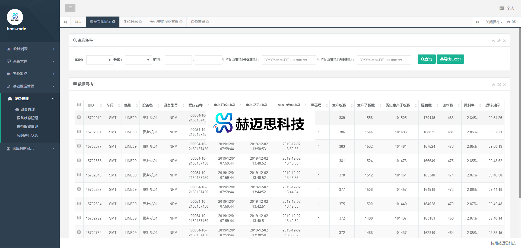The height and width of the screenshot is (248, 521).
Task: Sort table by 设备型号 column arrows
Action: (x=183, y=105)
